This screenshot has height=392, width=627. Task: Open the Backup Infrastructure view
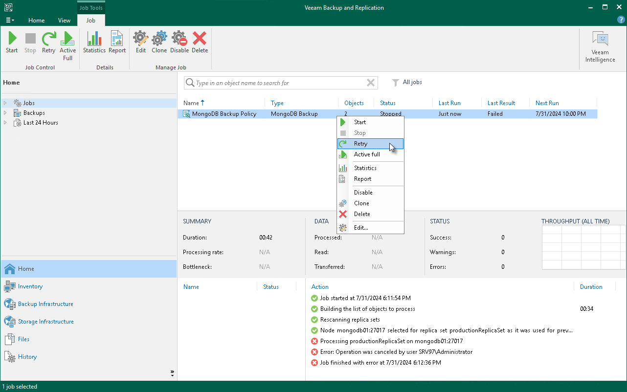tap(89, 304)
